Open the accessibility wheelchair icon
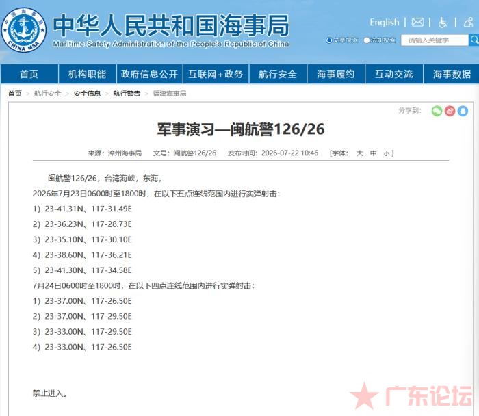Viewport: 479px width, 416px height. (442, 23)
